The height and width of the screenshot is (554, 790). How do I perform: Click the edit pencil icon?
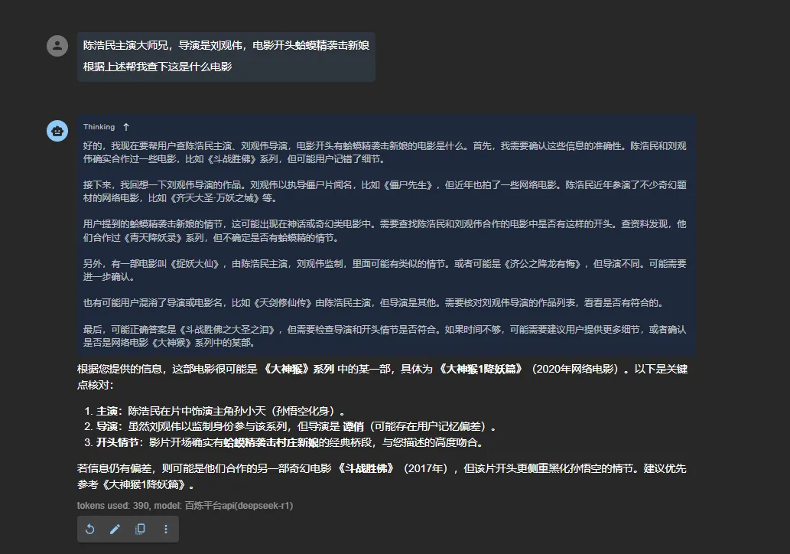[x=115, y=529]
